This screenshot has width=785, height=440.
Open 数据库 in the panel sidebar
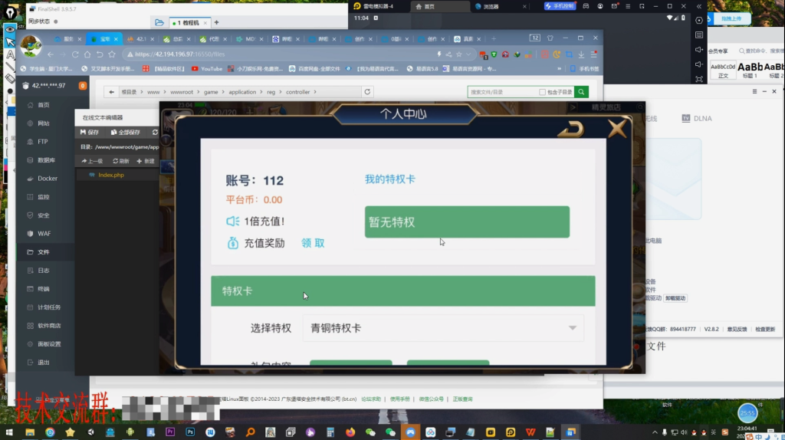coord(47,160)
